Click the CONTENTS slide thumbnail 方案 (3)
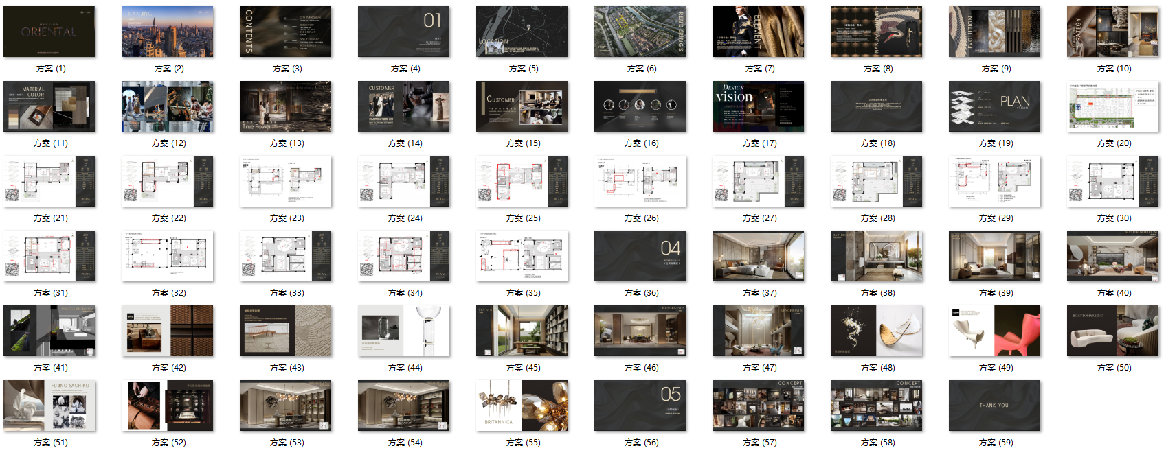This screenshot has width=1166, height=457. [x=286, y=32]
